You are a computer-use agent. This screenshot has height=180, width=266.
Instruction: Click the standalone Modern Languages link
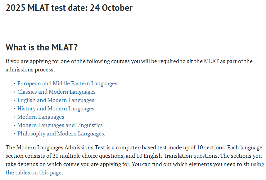41,117
